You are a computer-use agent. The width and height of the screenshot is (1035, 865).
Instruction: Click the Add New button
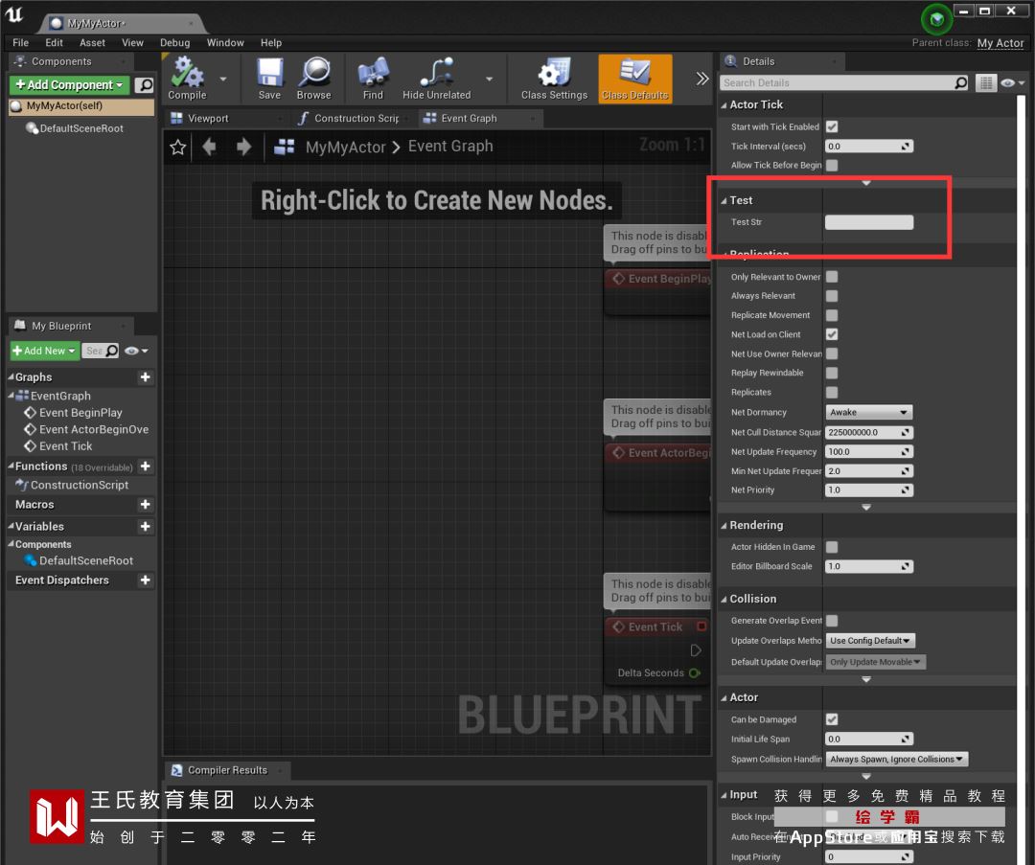click(44, 351)
